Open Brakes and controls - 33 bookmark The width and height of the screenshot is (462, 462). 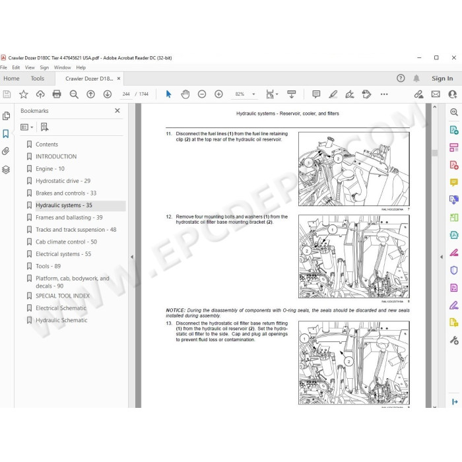(66, 193)
